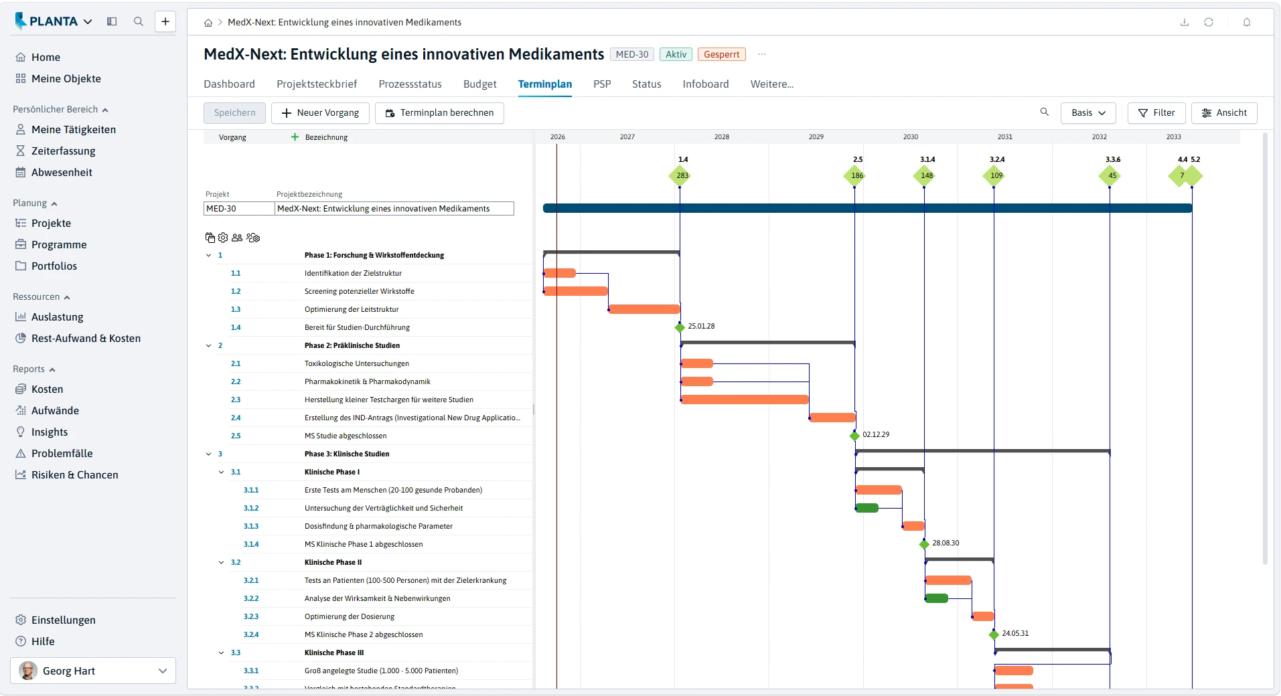The width and height of the screenshot is (1281, 696).
Task: Click the plus button in top bar
Action: 165,21
